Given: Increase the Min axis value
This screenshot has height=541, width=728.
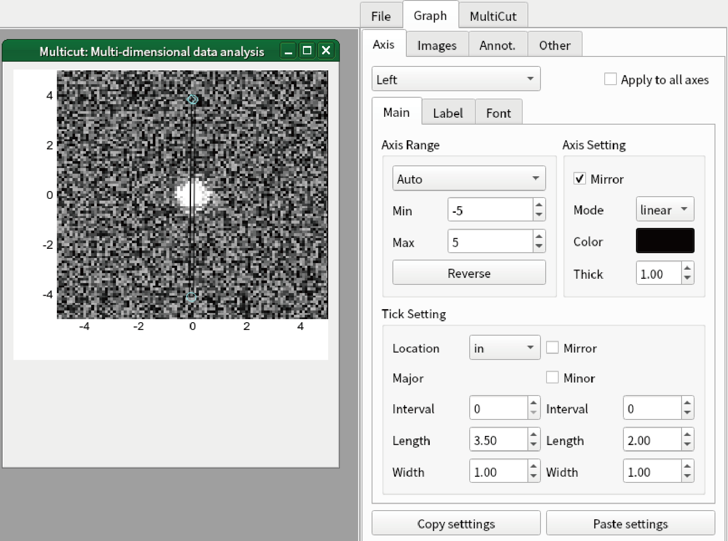Looking at the screenshot, I should (539, 205).
